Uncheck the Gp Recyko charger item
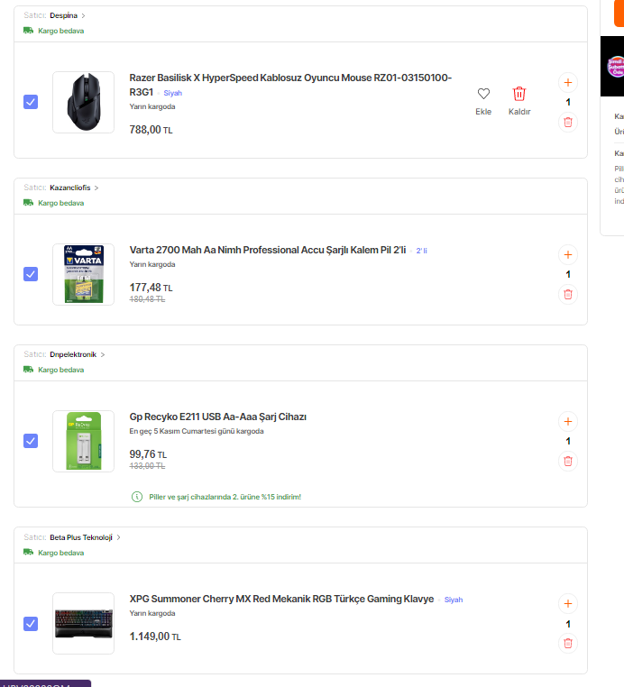The height and width of the screenshot is (687, 624). (x=31, y=441)
